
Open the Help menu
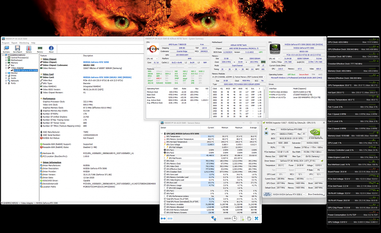pos(33,43)
